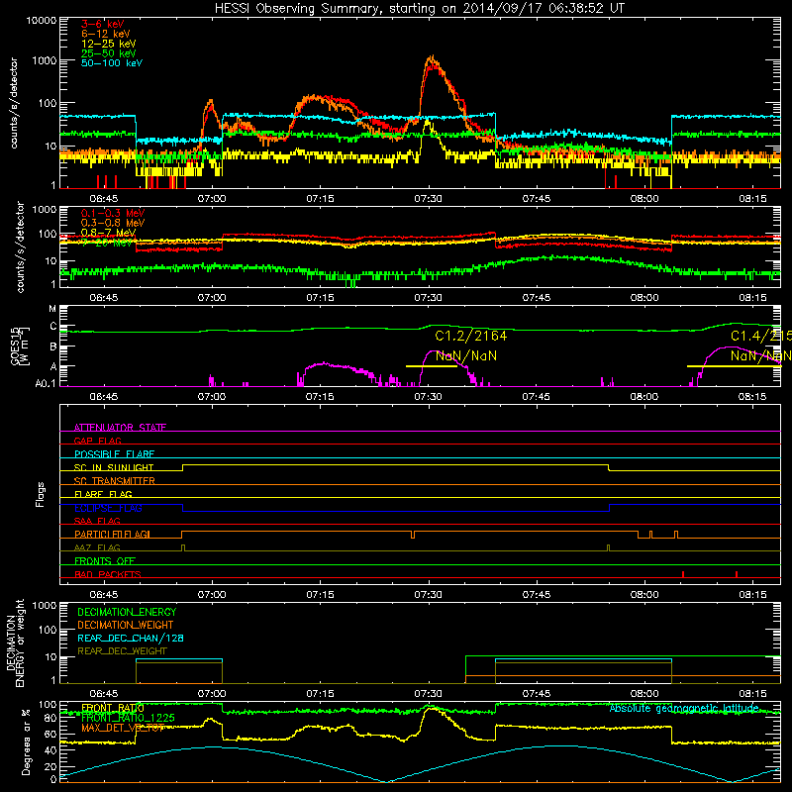
Task: Click the 07:30 tick under the top plot
Action: pyautogui.click(x=429, y=199)
